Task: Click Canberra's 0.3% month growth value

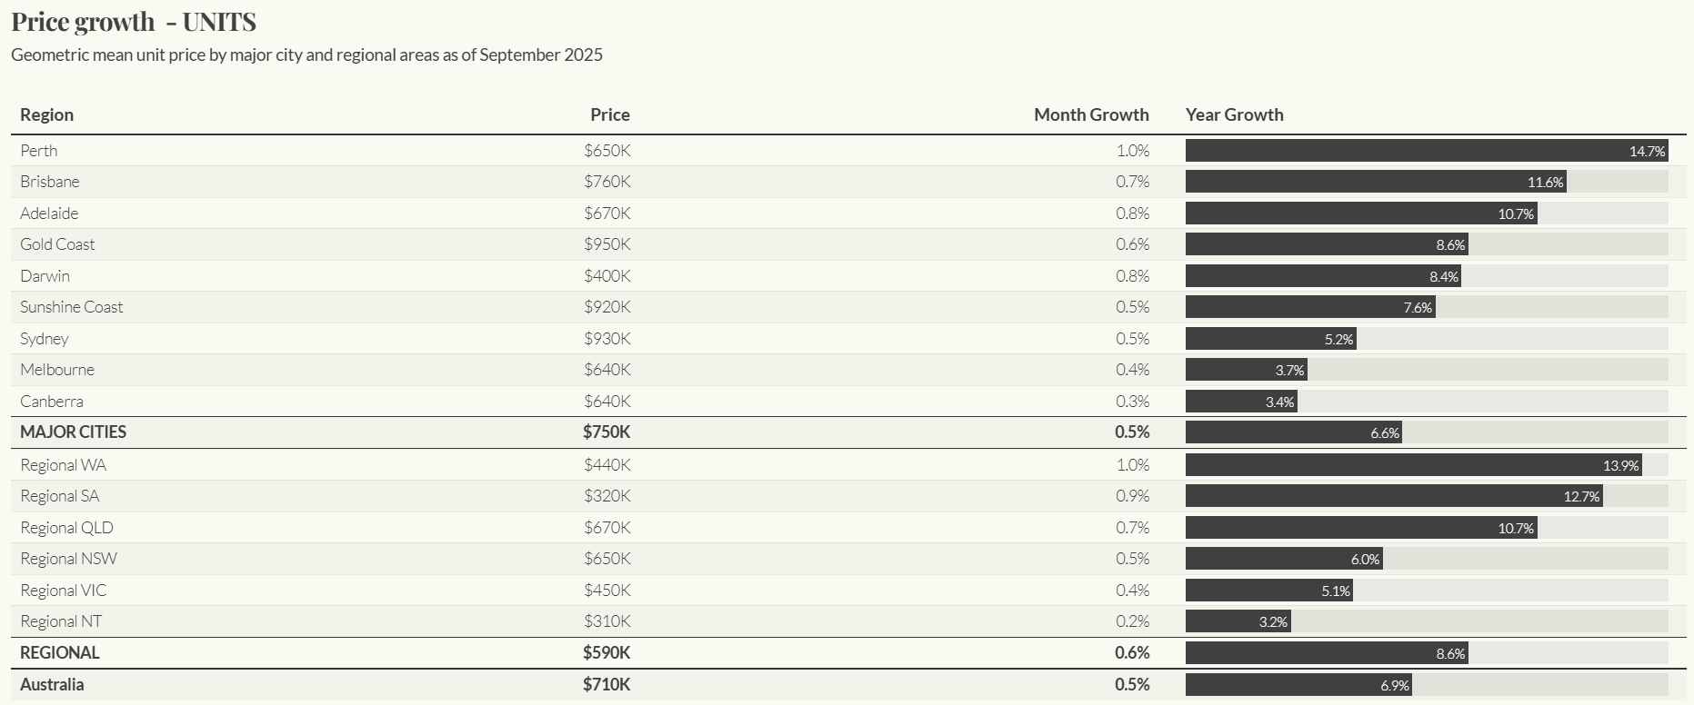Action: point(1132,402)
